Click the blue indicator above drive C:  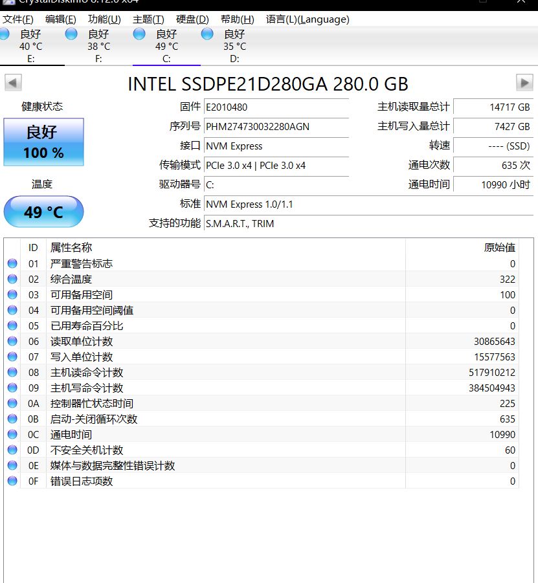[x=140, y=34]
